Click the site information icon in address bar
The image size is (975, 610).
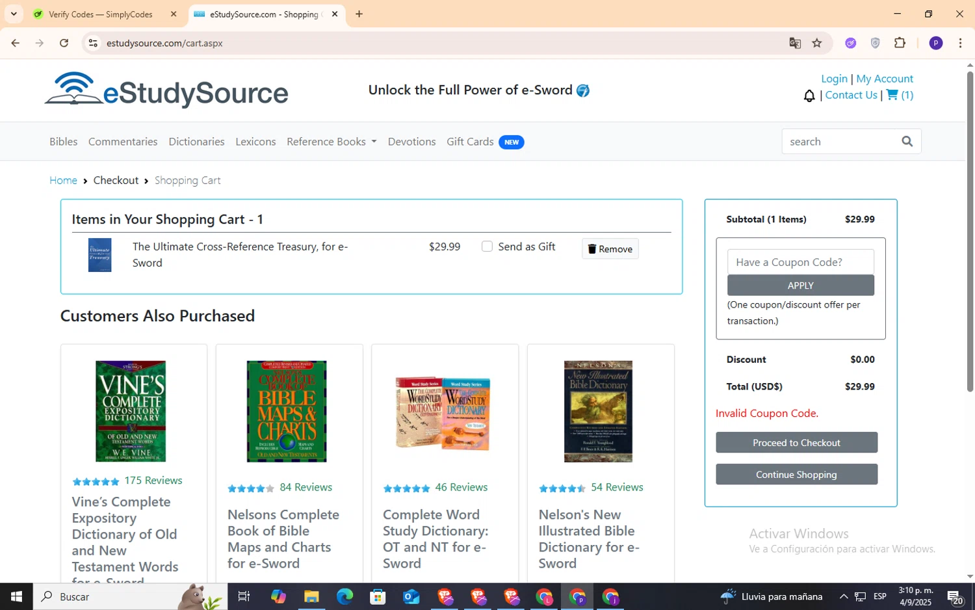[x=93, y=43]
